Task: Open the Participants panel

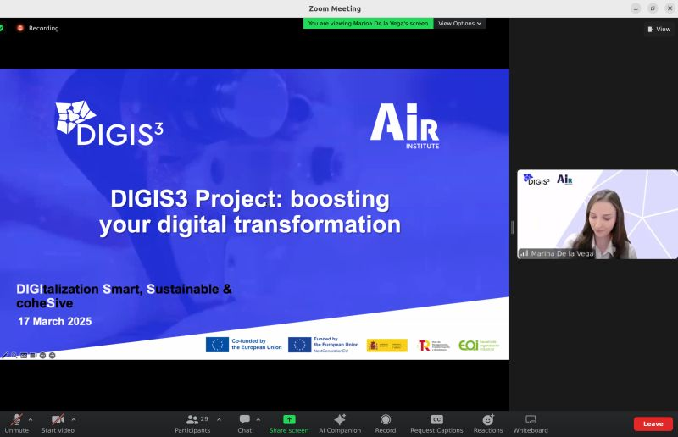Action: (x=192, y=423)
